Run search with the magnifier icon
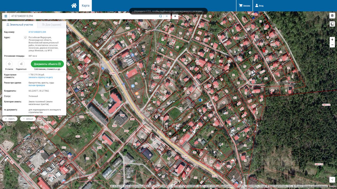337x189 pixels. (161, 16)
